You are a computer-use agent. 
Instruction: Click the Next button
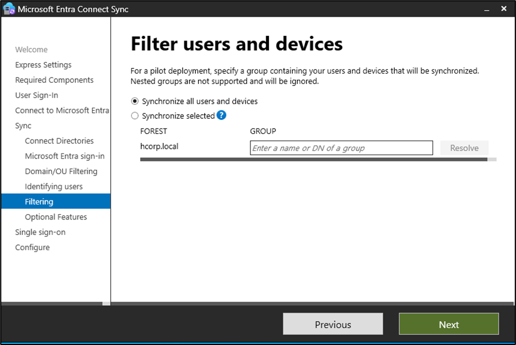point(448,324)
